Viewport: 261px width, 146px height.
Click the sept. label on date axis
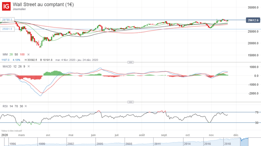pos(164,135)
